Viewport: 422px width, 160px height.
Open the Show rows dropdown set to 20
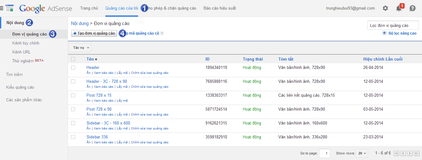coord(361,153)
